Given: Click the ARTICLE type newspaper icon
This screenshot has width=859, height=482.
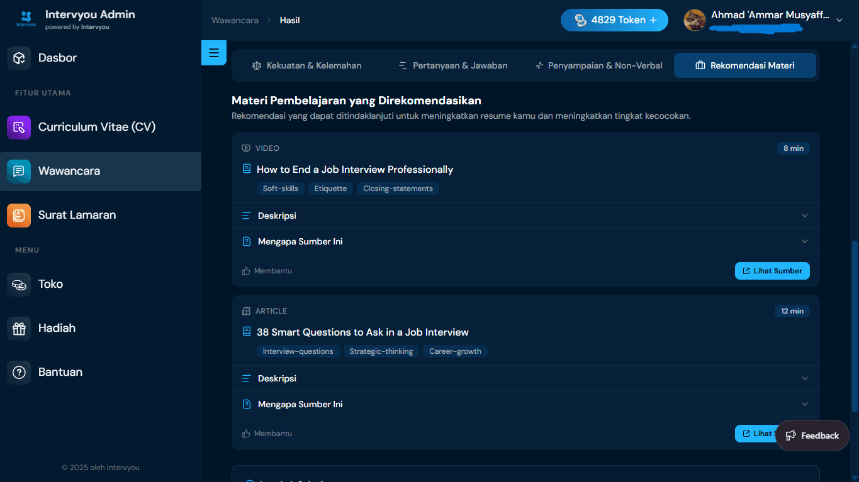Looking at the screenshot, I should pos(246,311).
